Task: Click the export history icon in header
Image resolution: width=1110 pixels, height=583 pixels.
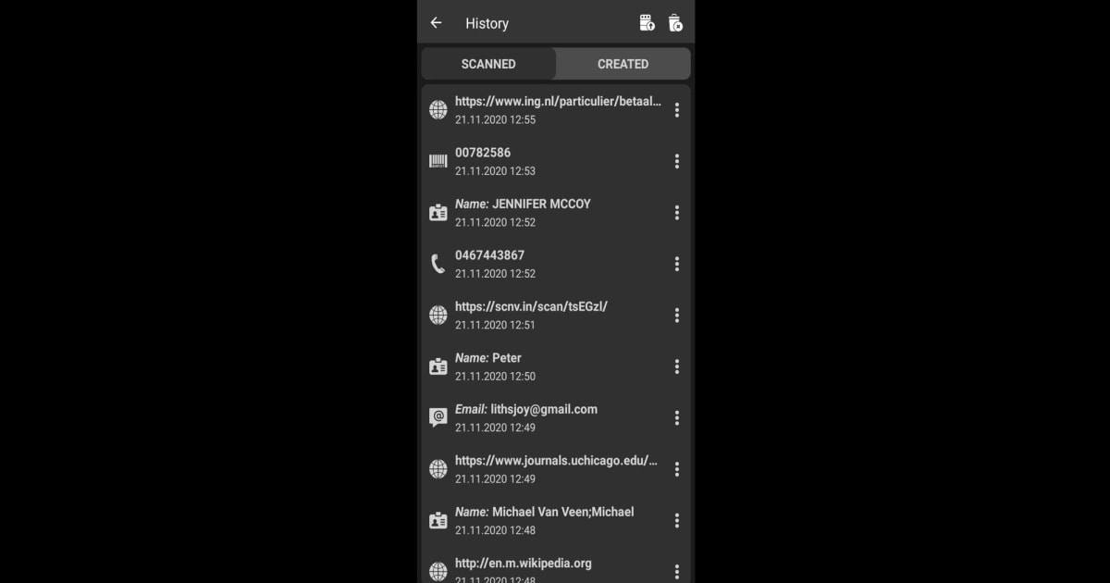Action: [x=647, y=23]
